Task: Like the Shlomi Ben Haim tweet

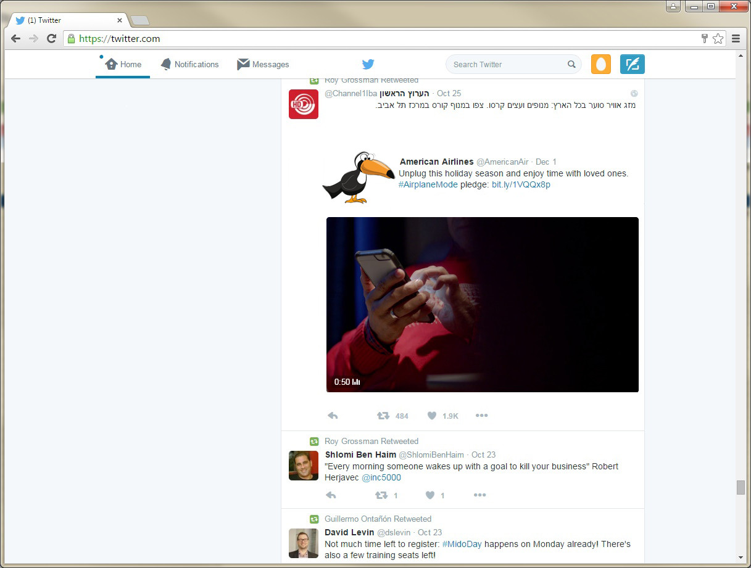Action: (x=430, y=495)
